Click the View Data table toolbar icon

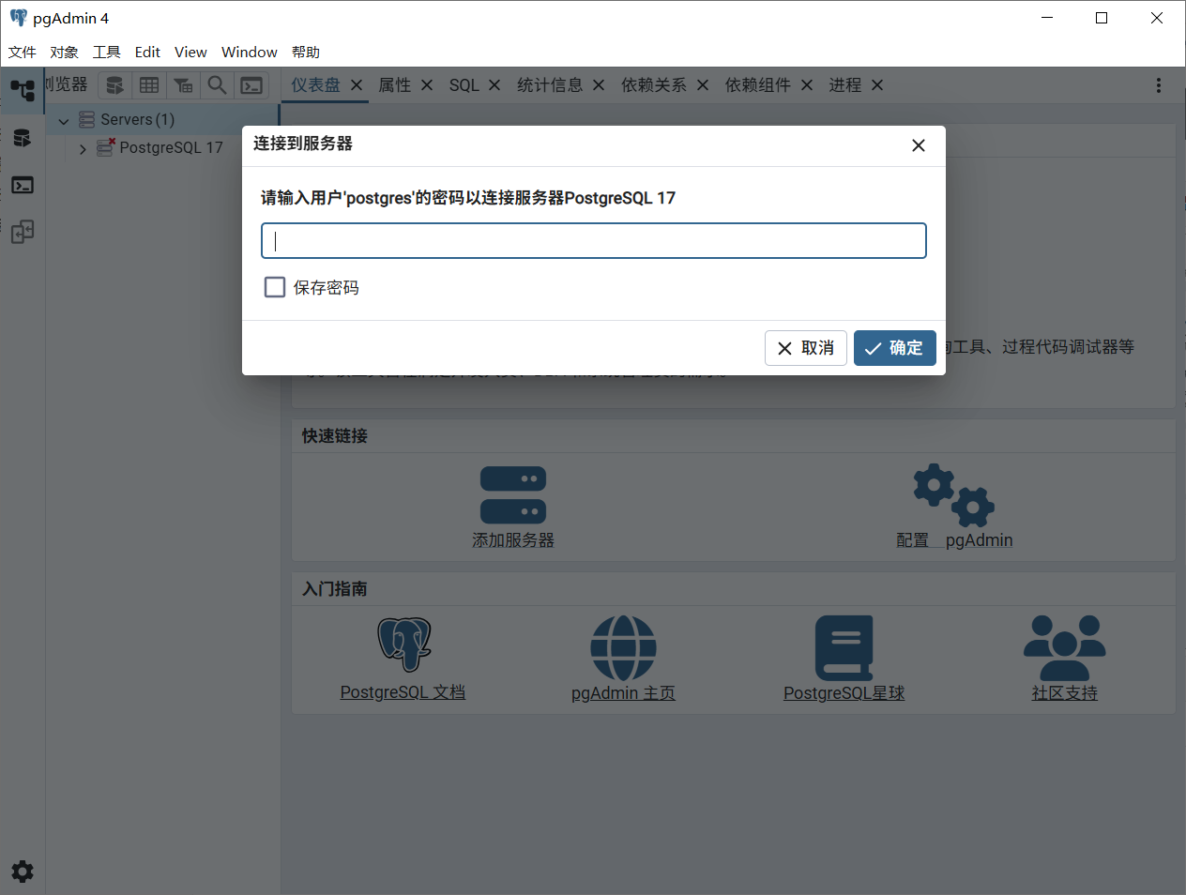[149, 85]
